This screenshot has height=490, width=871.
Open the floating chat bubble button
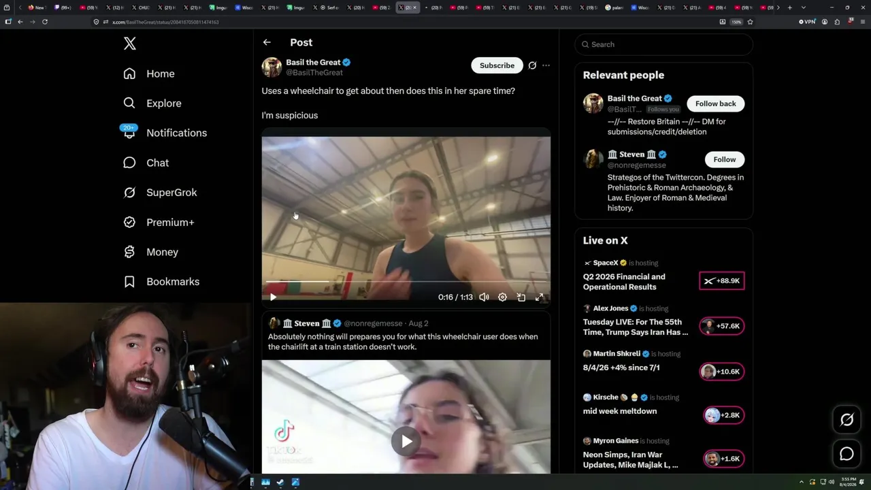point(847,454)
